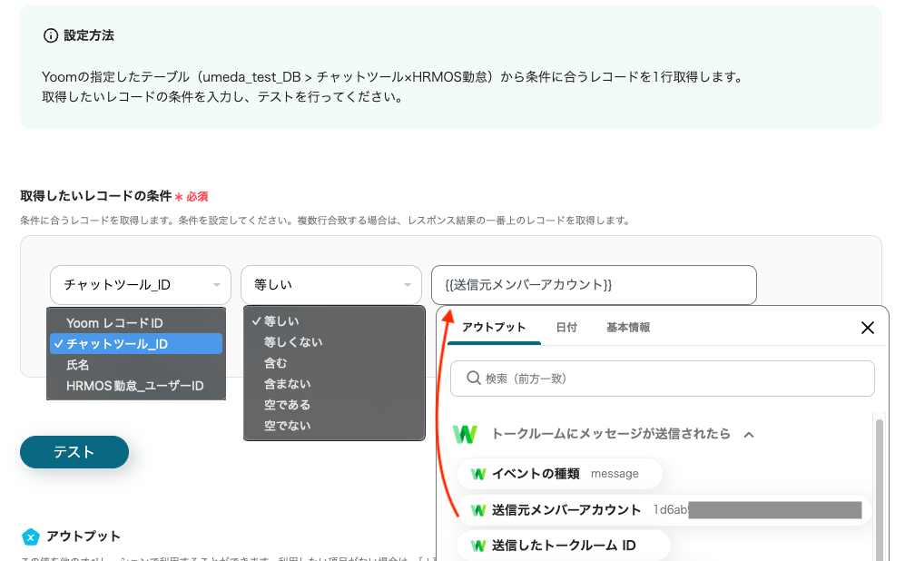Select HRMOS勤怠_ユーザーID option
The height and width of the screenshot is (561, 905).
coord(134,386)
